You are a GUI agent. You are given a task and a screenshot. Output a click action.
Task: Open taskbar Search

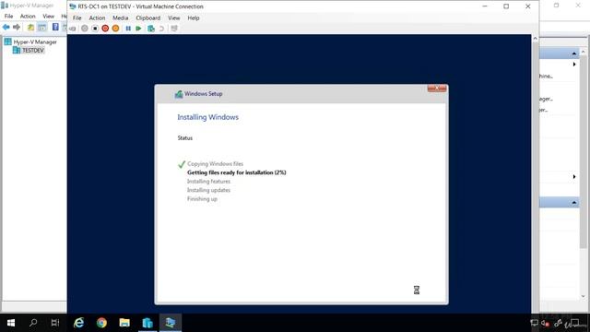pos(33,323)
